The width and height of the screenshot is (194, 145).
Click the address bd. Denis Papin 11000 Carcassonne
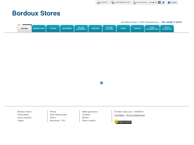[x=140, y=22]
